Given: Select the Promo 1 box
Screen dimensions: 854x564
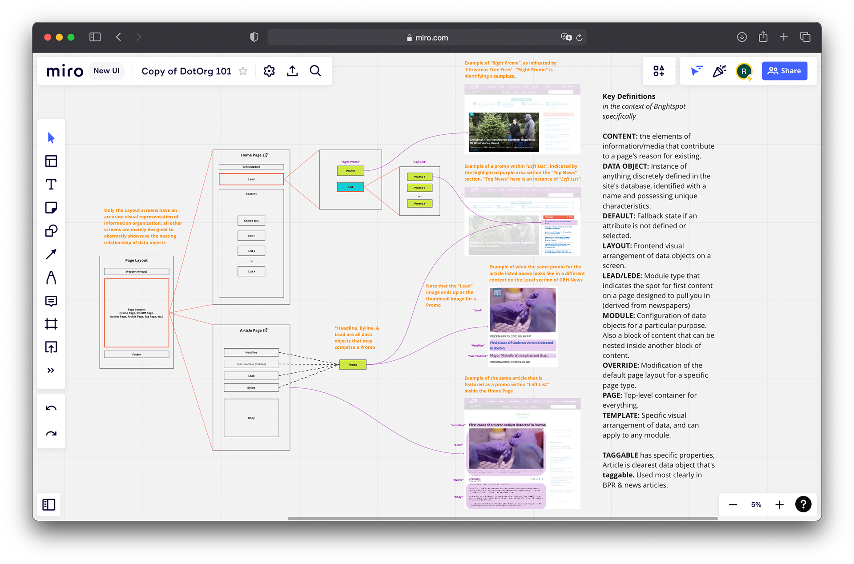Looking at the screenshot, I should pos(419,177).
